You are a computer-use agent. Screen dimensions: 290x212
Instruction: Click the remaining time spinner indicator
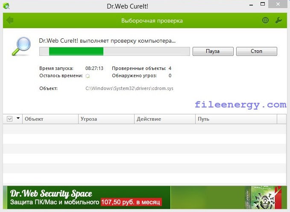point(88,76)
